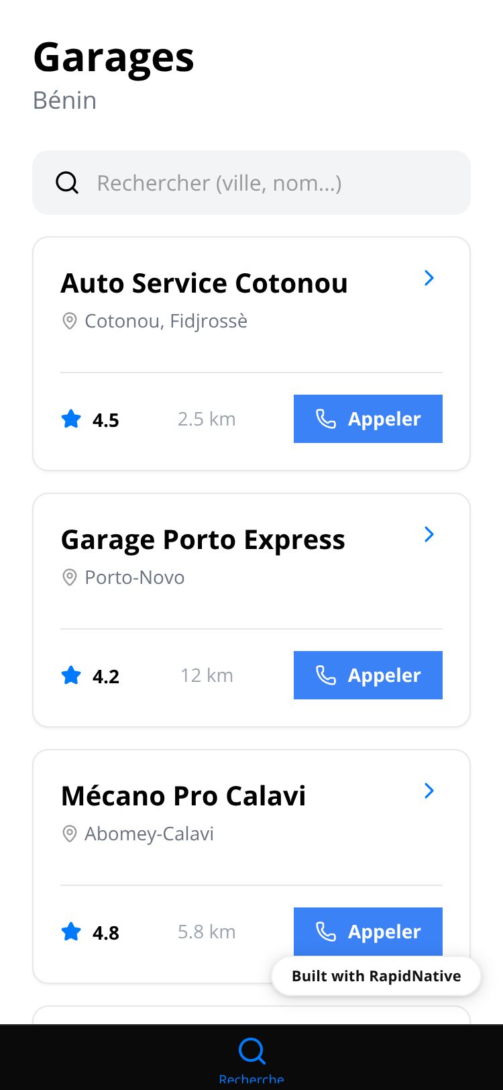Select the Auto Service Cotonou title
Screen dimensions: 503x1090
point(204,283)
